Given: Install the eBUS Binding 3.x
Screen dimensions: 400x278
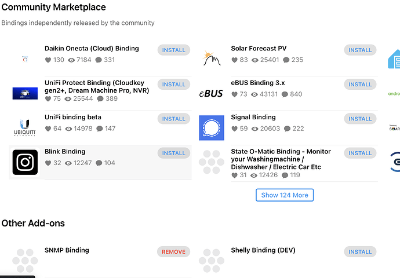Looking at the screenshot, I should pos(360,85).
